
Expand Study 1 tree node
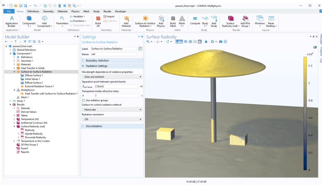tap(10, 101)
